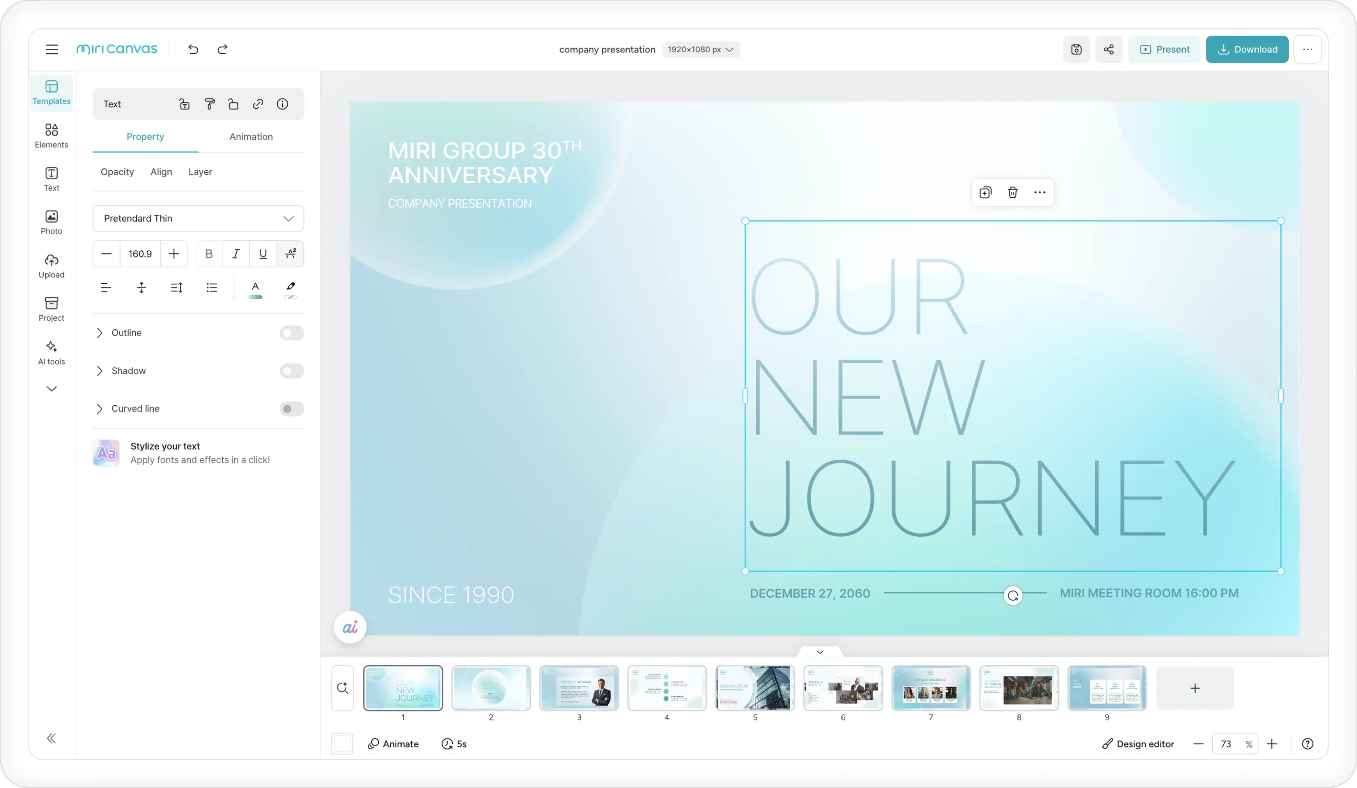Image resolution: width=1357 pixels, height=788 pixels.
Task: Open the Layer options in Property panel
Action: [x=200, y=172]
